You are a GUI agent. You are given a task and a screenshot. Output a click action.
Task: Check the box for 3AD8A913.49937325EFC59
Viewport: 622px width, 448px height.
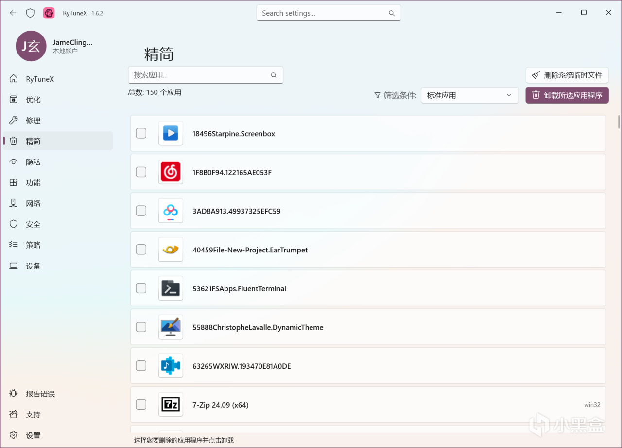141,211
